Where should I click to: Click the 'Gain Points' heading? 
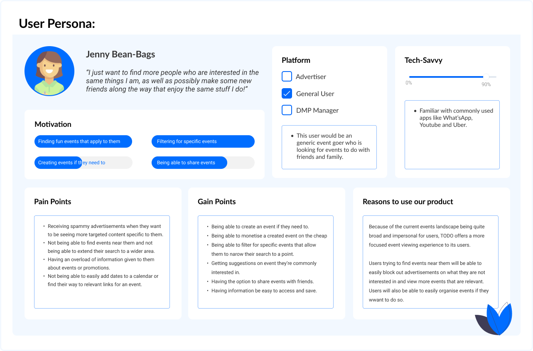coord(216,202)
